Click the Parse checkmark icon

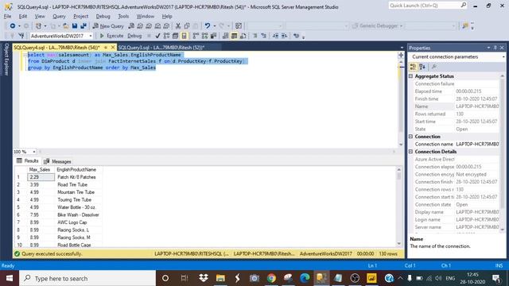tap(157, 36)
